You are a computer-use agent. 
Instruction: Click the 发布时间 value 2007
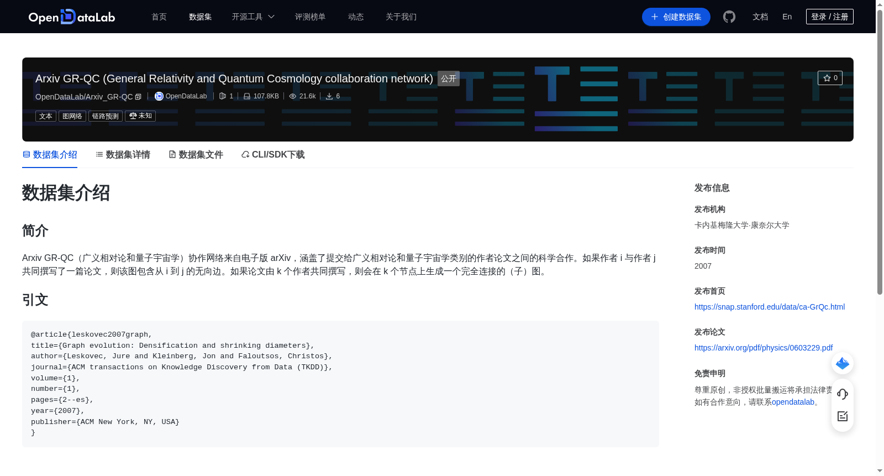pyautogui.click(x=703, y=266)
